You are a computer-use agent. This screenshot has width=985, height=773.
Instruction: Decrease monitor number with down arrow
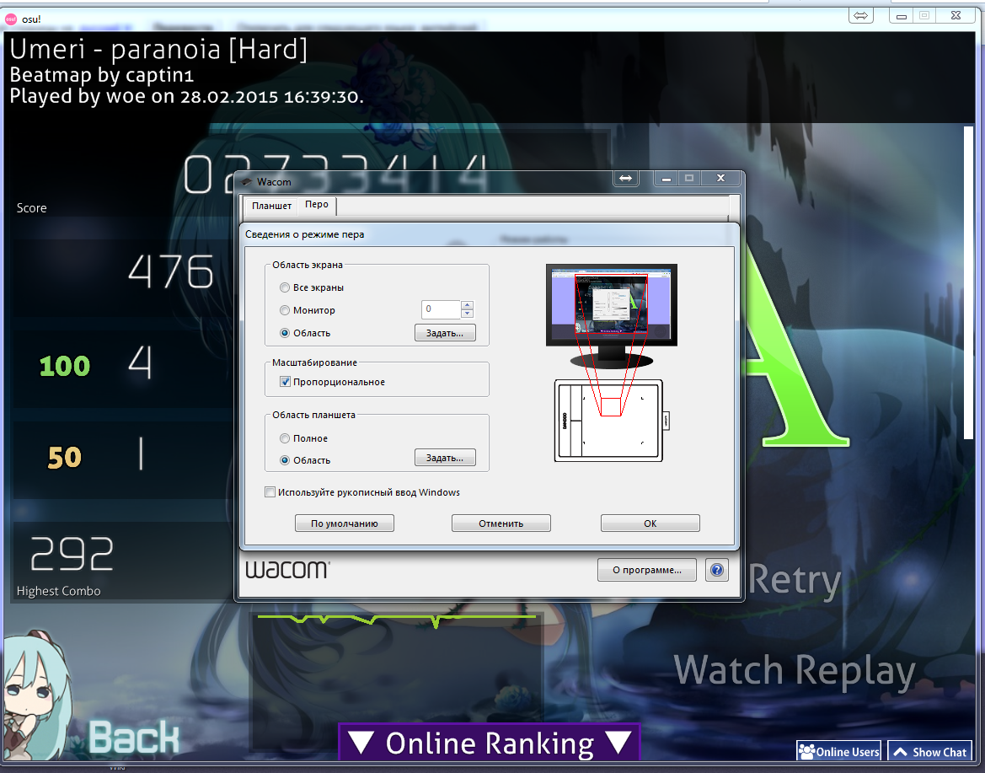pyautogui.click(x=467, y=313)
